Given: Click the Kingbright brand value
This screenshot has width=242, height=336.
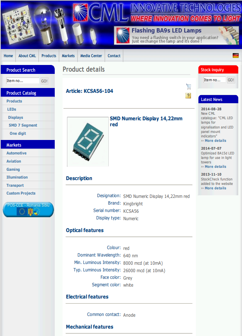Looking at the screenshot, I should tap(133, 204).
